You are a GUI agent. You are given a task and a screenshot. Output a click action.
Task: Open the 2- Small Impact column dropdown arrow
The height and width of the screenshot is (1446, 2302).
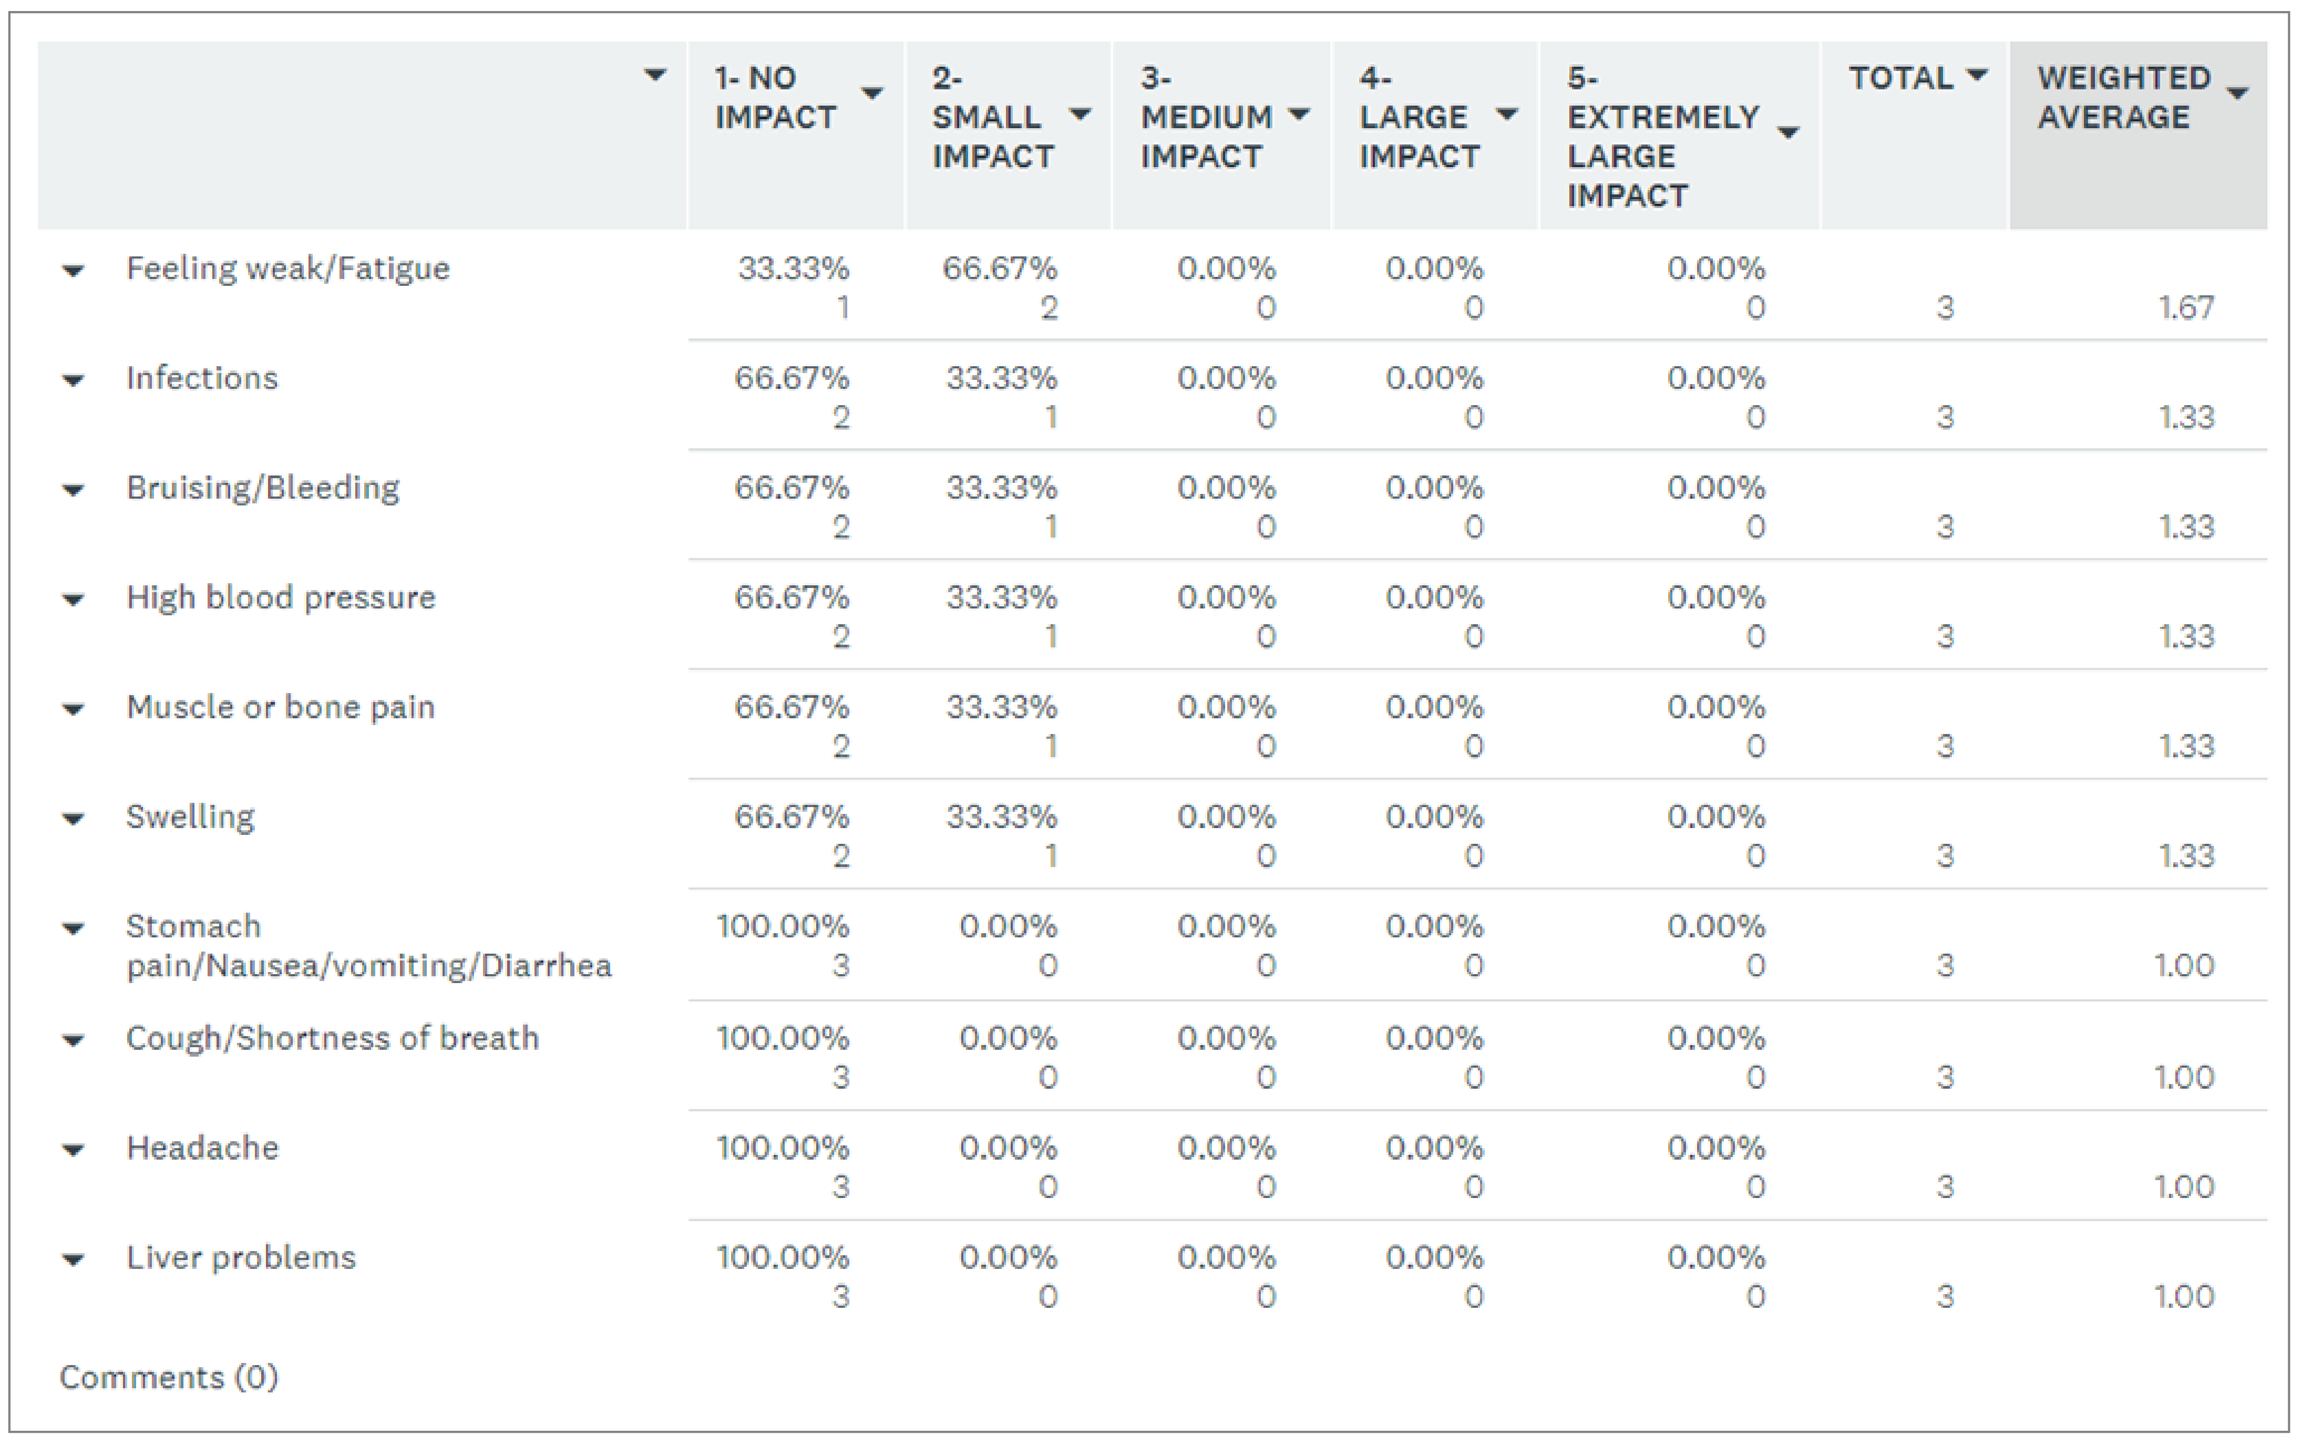[x=1080, y=115]
